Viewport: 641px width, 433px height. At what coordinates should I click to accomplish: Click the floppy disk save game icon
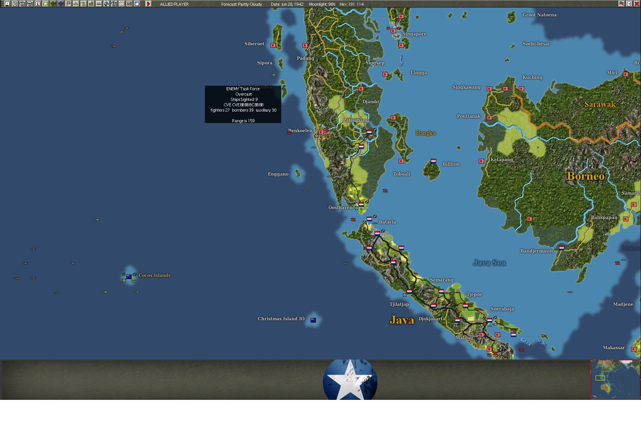7,4
